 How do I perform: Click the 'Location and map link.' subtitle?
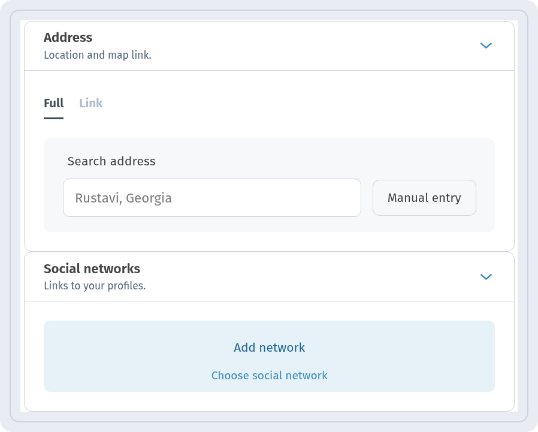98,55
